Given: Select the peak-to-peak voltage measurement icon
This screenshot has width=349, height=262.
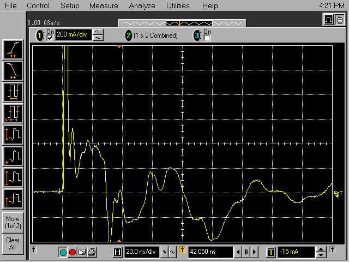Looking at the screenshot, I should (13, 135).
